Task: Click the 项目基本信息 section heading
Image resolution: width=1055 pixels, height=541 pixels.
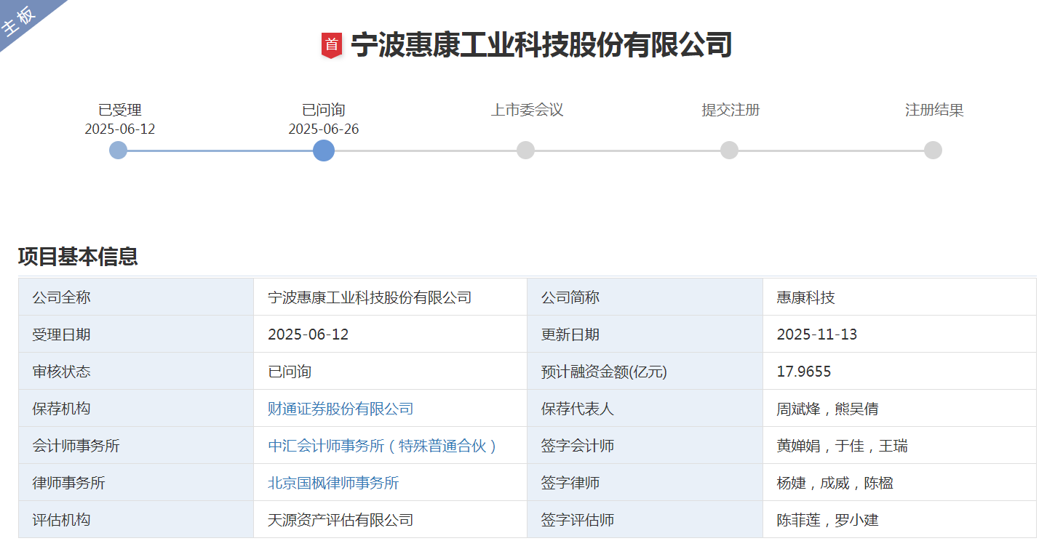Action: point(78,257)
